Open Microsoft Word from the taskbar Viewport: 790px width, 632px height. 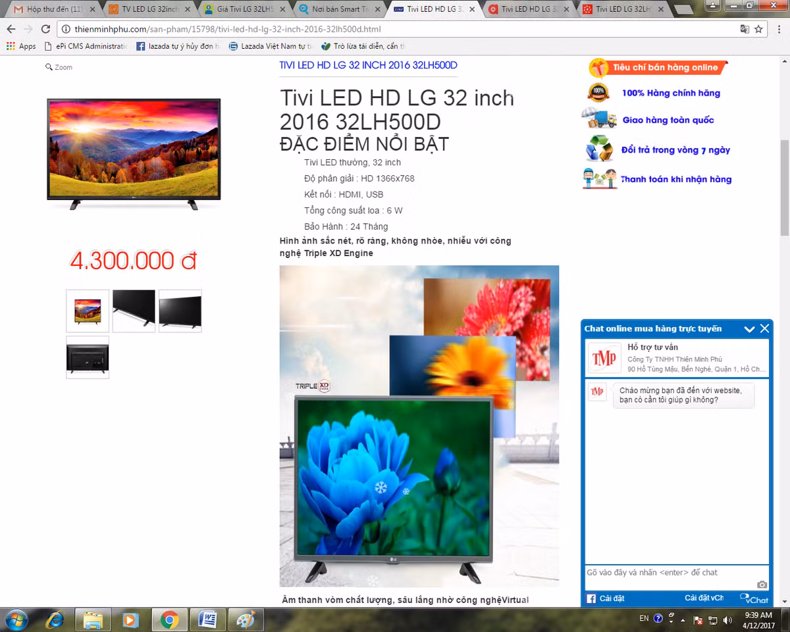tap(208, 619)
